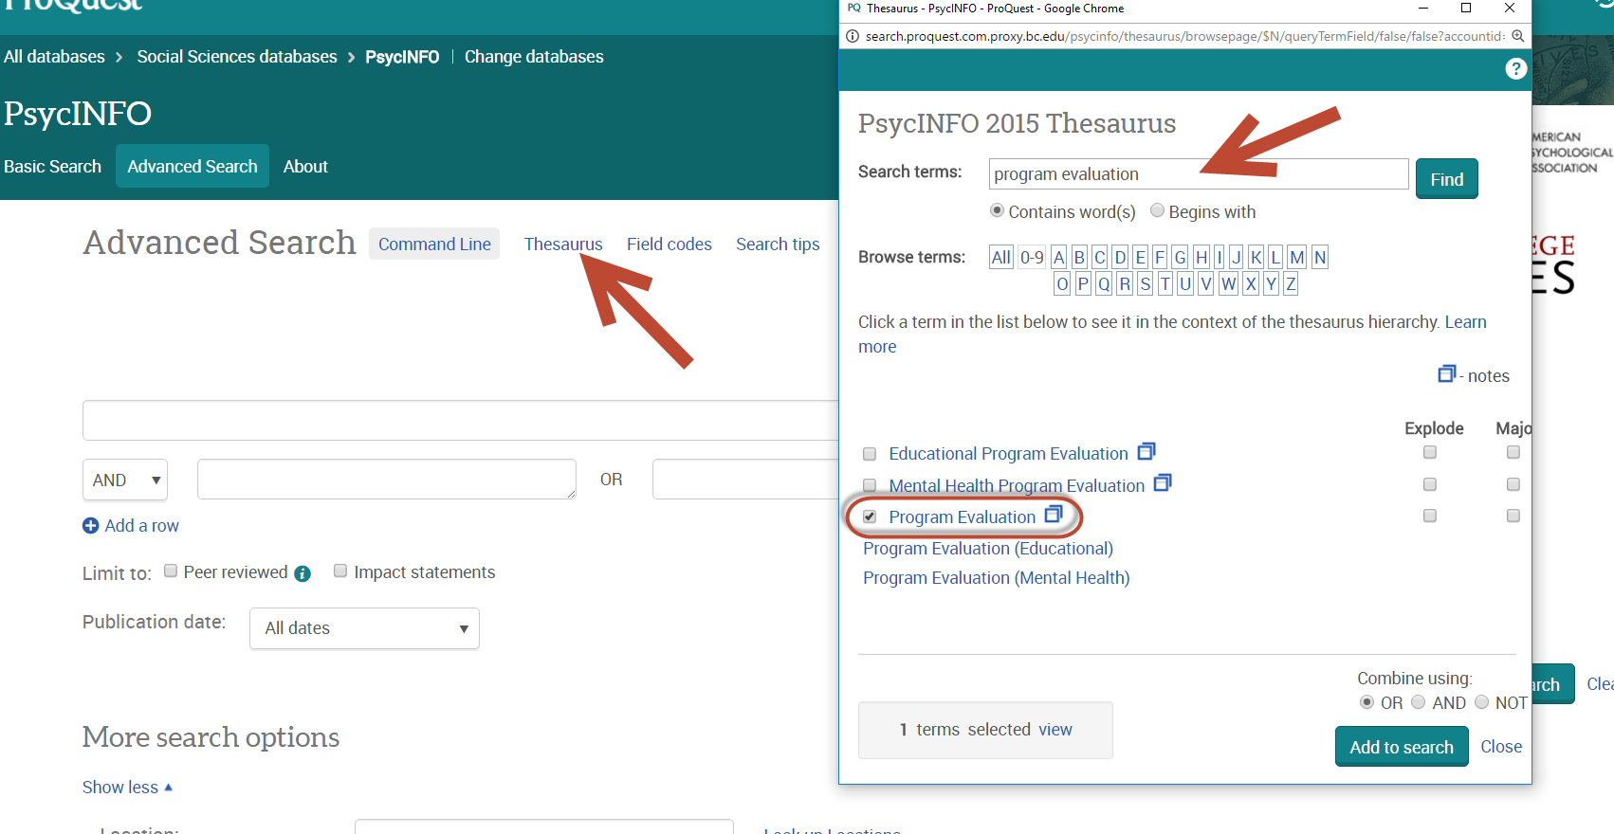Open Command Line search
The width and height of the screenshot is (1614, 834).
(434, 244)
